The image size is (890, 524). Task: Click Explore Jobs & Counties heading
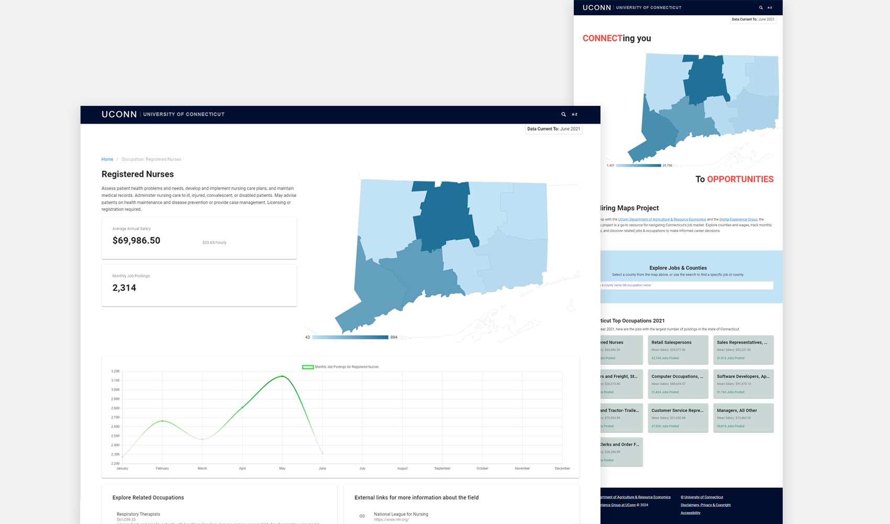(678, 268)
